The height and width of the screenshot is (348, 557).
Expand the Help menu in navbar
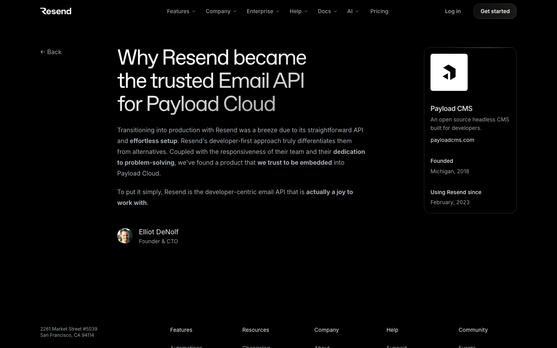click(299, 11)
